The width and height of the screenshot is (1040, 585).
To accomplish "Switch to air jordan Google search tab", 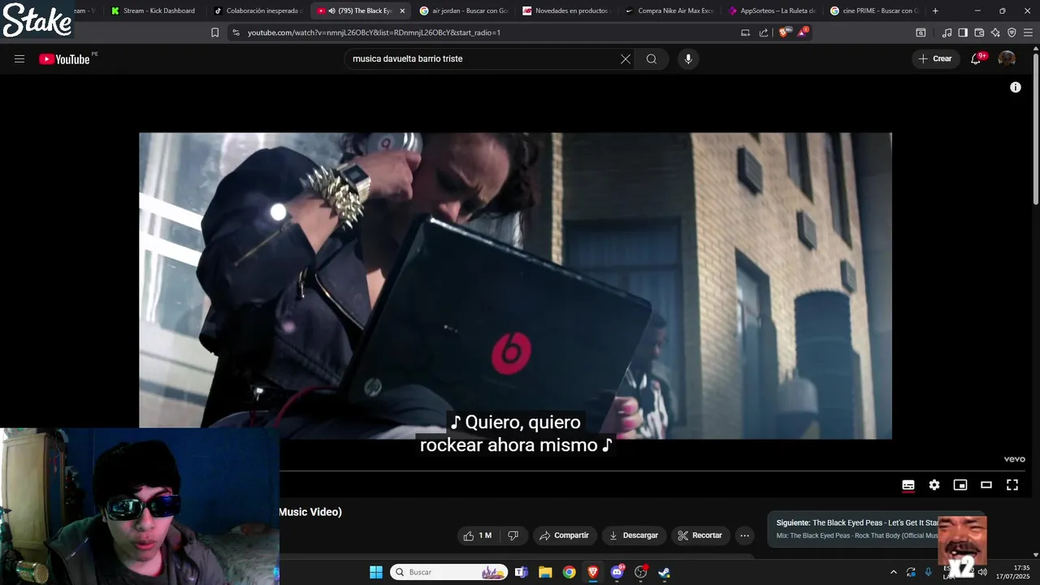I will [464, 11].
